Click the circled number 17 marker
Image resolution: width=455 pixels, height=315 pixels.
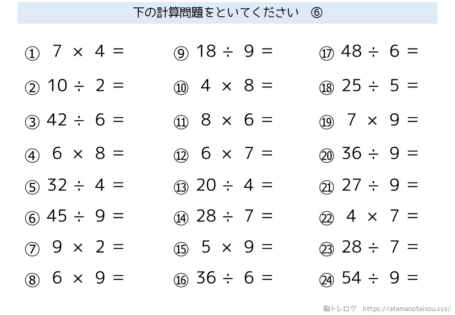[x=326, y=54]
